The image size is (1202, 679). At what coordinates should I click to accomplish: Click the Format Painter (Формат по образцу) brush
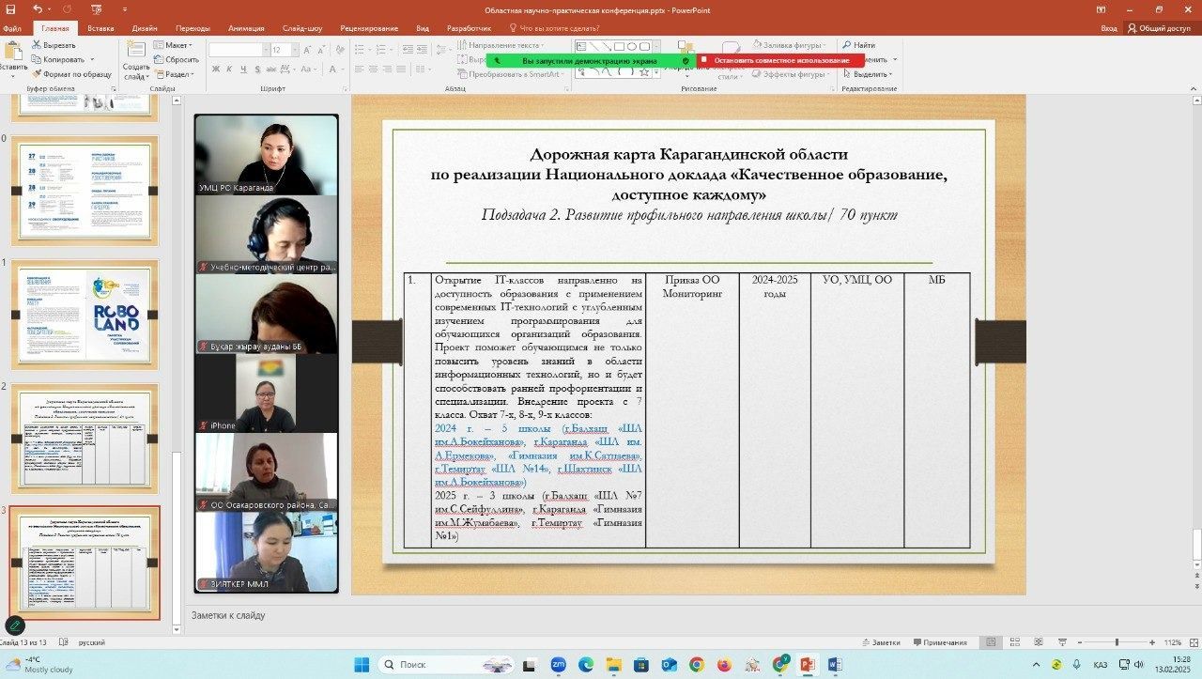click(x=37, y=73)
